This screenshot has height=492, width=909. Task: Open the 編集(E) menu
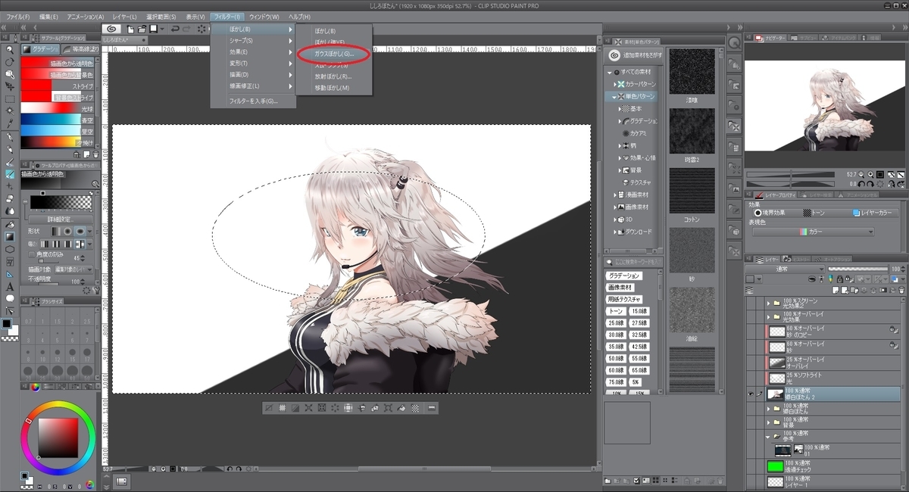[x=48, y=16]
